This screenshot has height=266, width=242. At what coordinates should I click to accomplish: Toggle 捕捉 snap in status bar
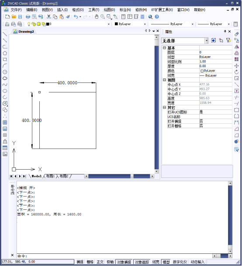coord(80,262)
